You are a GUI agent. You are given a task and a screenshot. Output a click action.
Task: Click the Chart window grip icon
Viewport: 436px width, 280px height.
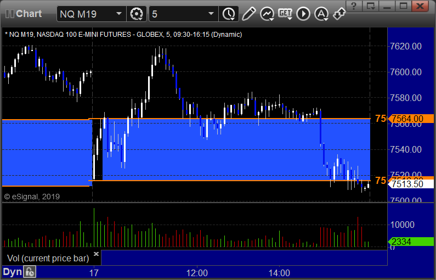click(10, 14)
